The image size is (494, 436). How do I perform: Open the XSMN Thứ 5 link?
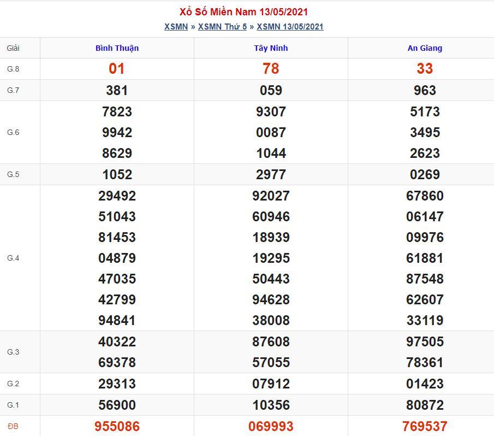(222, 26)
